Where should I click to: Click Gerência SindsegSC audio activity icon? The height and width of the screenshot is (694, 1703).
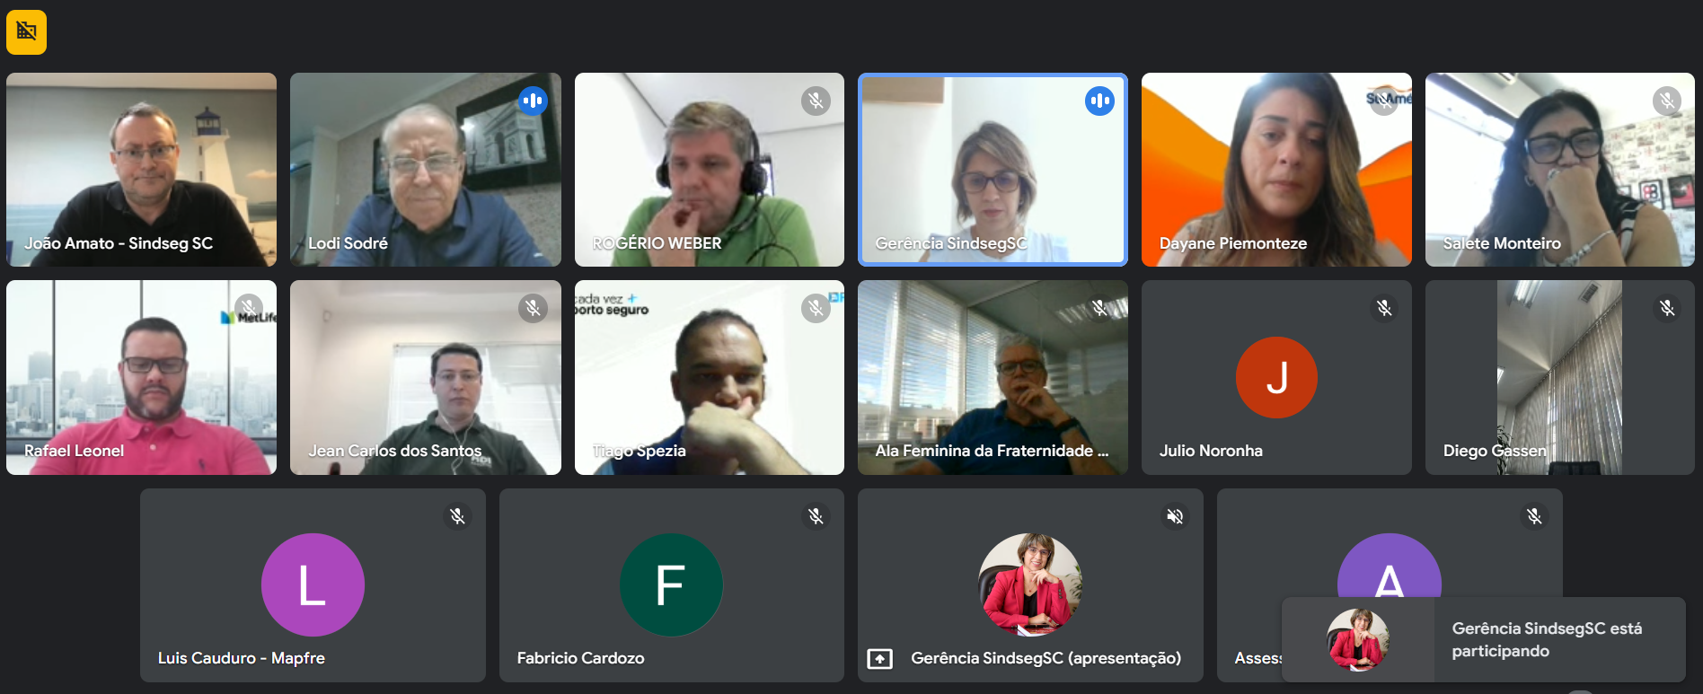coord(1099,101)
